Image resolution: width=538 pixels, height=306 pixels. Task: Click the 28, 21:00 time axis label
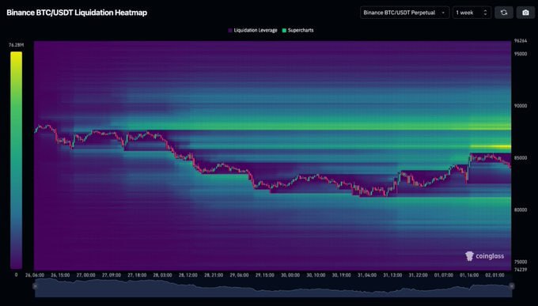(x=214, y=275)
